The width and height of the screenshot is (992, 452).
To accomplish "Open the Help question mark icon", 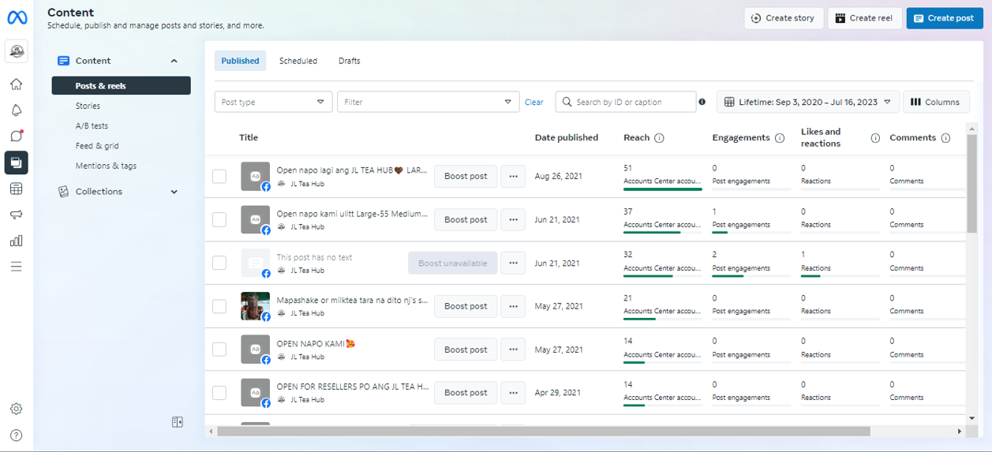I will tap(17, 435).
